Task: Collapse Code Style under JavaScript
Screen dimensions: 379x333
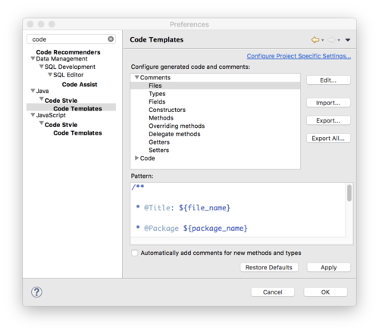Action: [x=41, y=123]
